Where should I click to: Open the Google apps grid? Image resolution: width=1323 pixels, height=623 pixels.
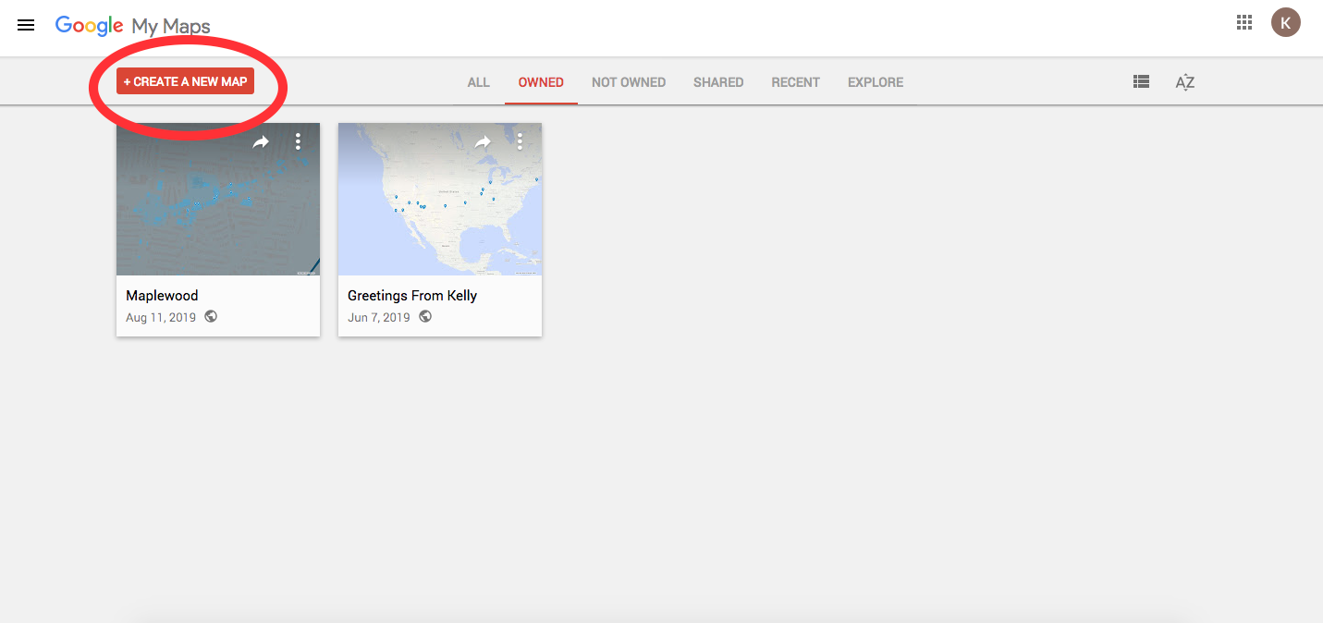pyautogui.click(x=1243, y=21)
